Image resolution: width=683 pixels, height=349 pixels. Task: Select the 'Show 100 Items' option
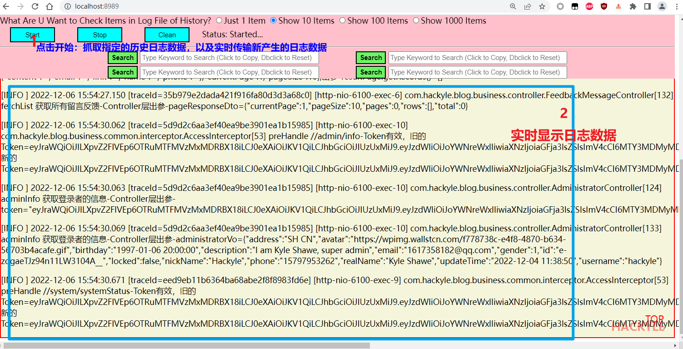point(342,20)
